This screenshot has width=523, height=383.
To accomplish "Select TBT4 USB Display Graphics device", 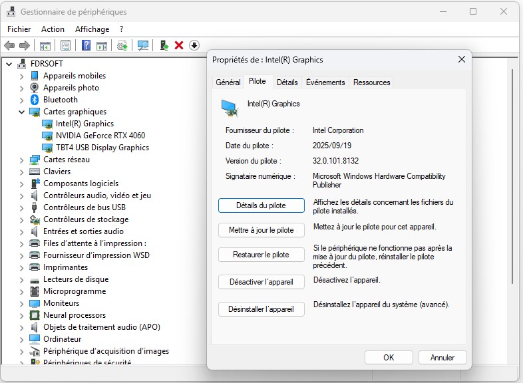I will [102, 148].
